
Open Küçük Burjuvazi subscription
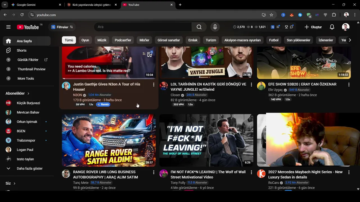(27, 103)
